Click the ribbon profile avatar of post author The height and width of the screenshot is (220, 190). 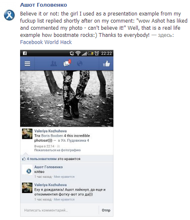click(x=9, y=15)
